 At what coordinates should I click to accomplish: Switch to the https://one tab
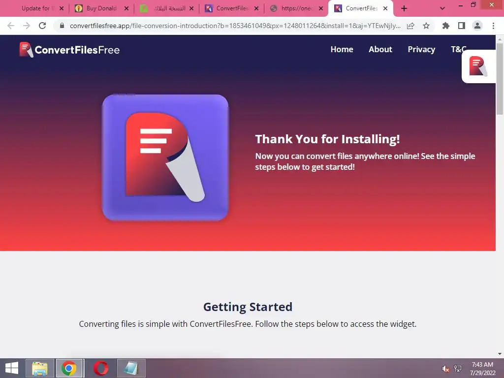click(x=296, y=8)
